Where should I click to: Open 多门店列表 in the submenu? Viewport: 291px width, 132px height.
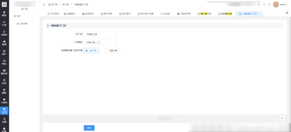pyautogui.click(x=22, y=24)
